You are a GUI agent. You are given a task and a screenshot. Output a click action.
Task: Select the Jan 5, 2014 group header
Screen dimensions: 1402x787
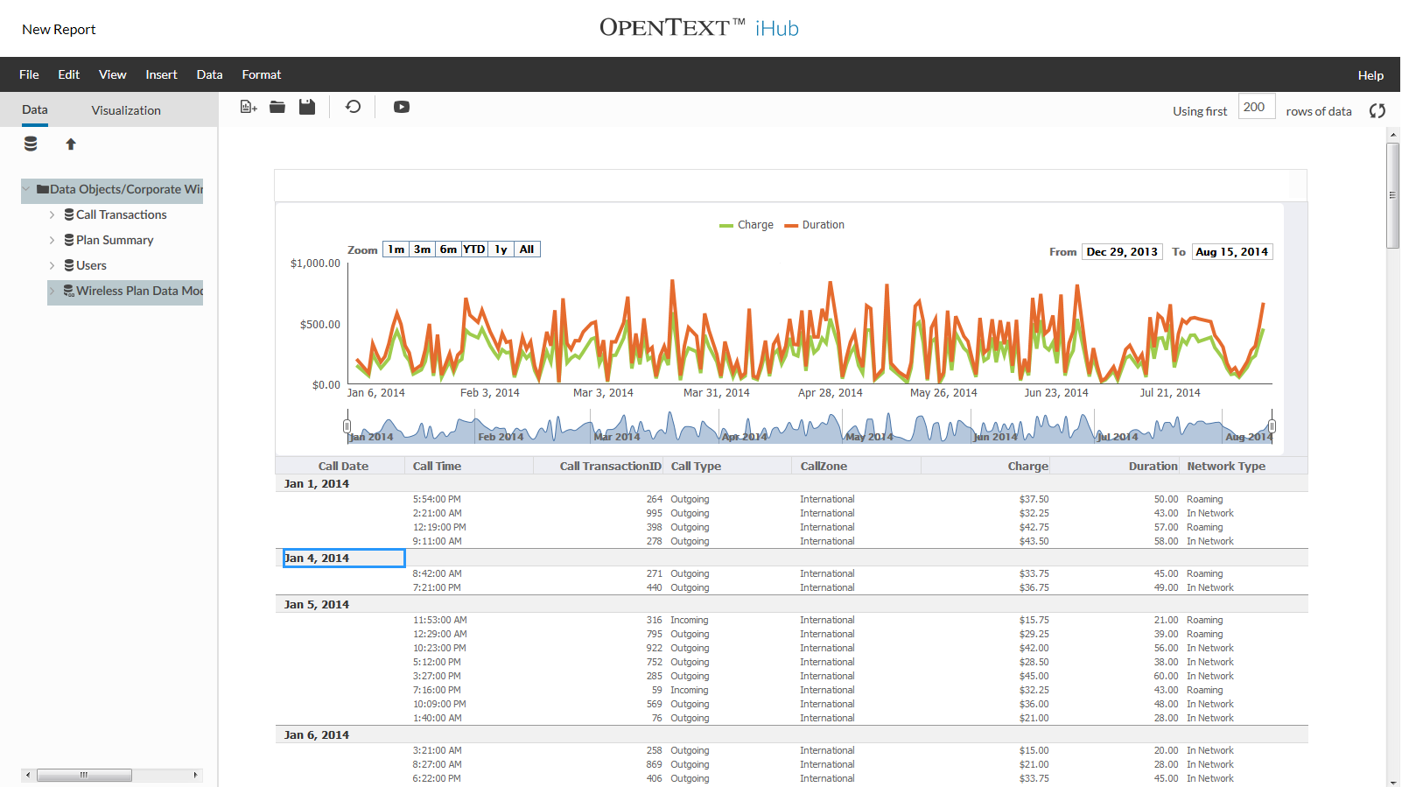click(x=317, y=604)
